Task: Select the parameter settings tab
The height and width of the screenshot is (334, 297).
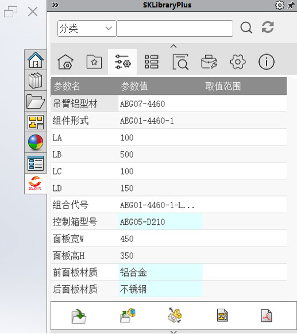Action: [x=122, y=62]
